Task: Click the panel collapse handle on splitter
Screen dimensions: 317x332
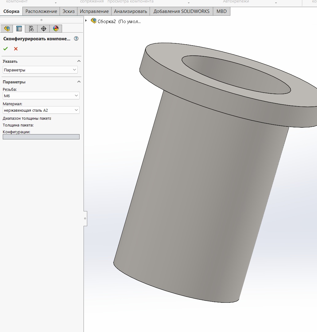Action: (85, 218)
